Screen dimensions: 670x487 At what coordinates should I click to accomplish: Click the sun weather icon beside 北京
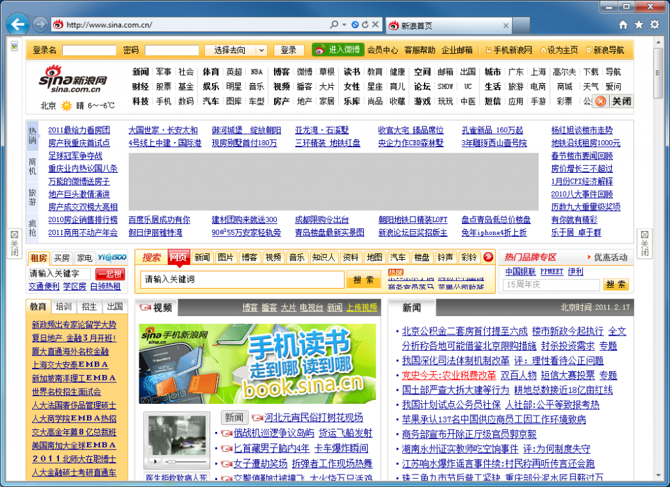click(x=66, y=105)
